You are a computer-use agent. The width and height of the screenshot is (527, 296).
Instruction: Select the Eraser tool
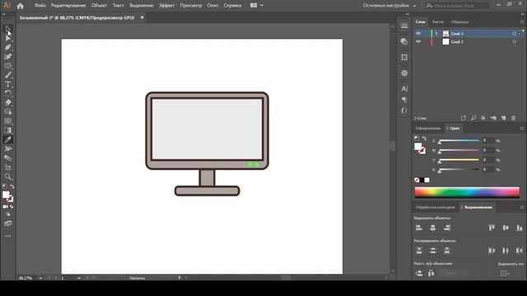click(7, 102)
